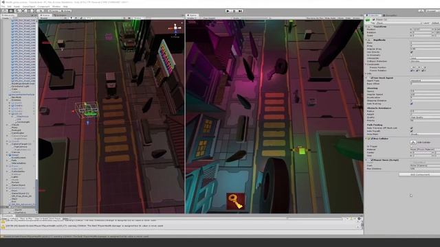The width and height of the screenshot is (440, 247).
Task: Open the Scene view Gizmos dropdown
Action: 139,19
